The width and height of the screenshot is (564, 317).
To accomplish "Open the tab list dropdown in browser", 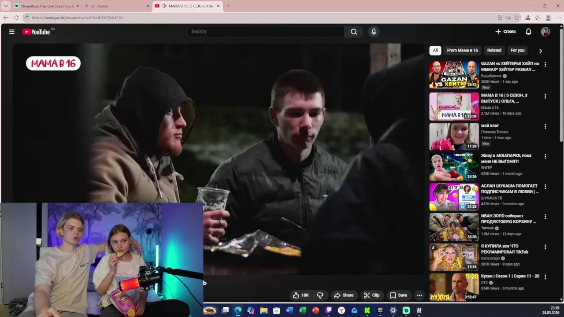I will pyautogui.click(x=6, y=6).
